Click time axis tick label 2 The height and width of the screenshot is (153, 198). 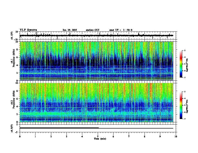click(x=51, y=136)
